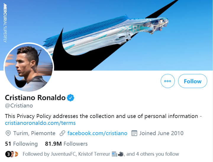This screenshot has height=162, width=213.
Task: View the 81.9M Followers list
Action: [x=66, y=144]
